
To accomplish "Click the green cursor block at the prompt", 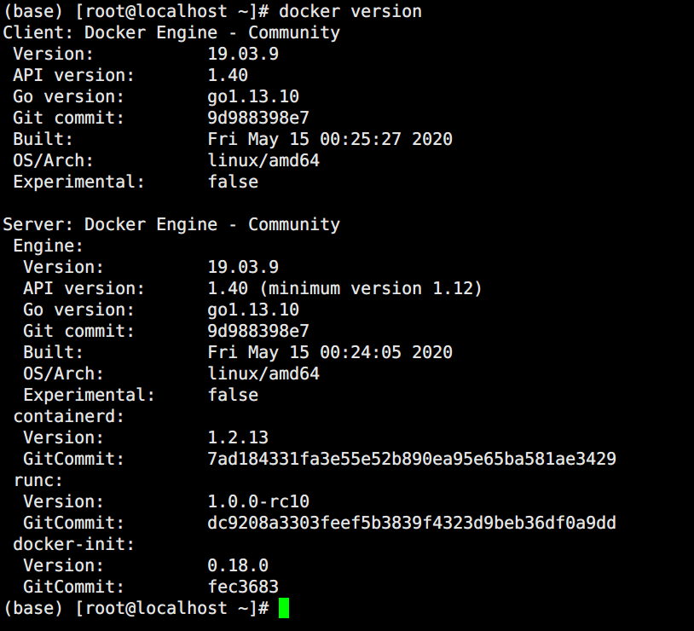I will [x=284, y=608].
